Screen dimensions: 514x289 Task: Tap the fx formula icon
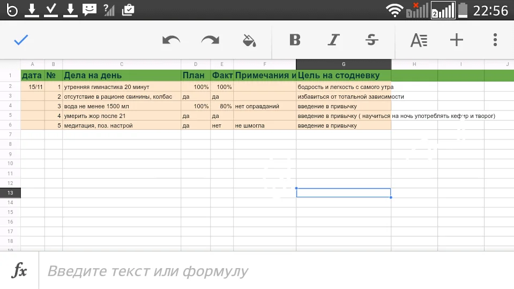coord(19,270)
